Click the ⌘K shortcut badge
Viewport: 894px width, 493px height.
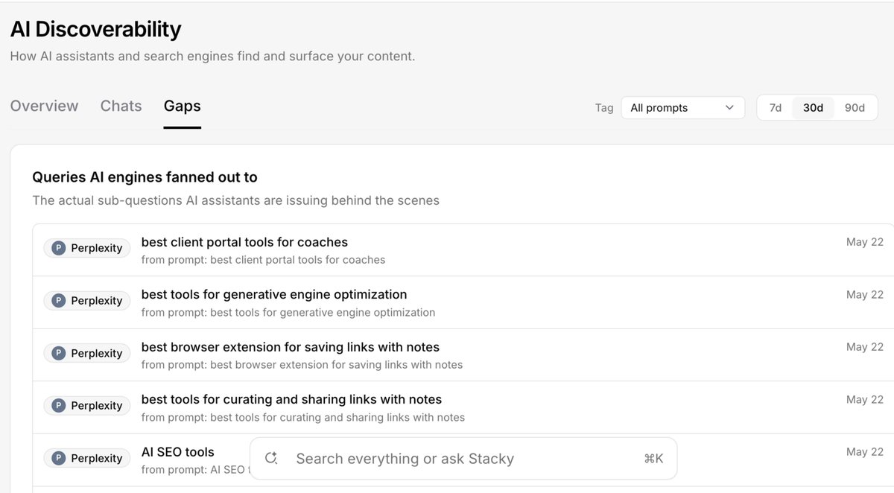pos(653,458)
